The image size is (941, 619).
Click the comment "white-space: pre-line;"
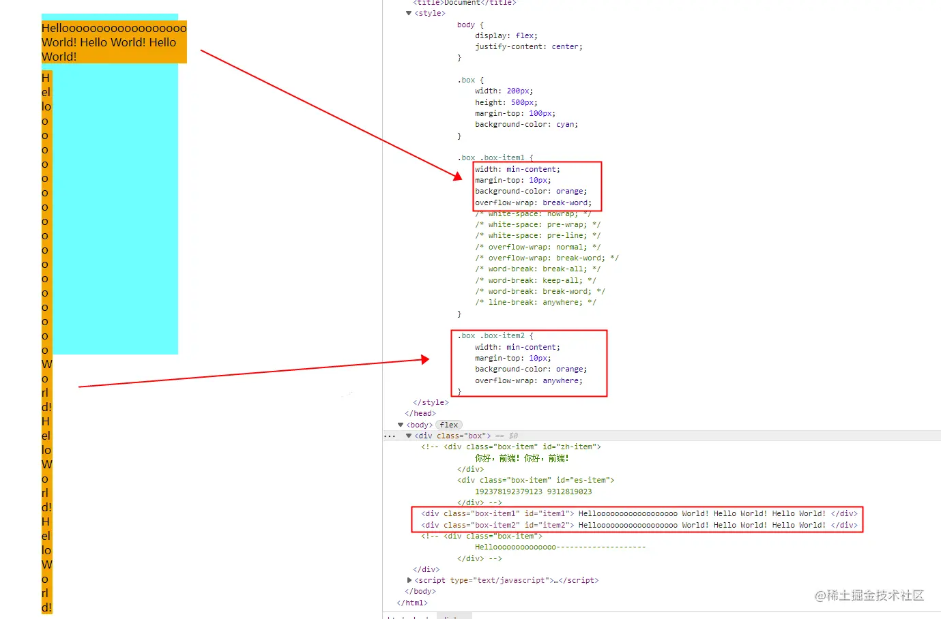[538, 235]
